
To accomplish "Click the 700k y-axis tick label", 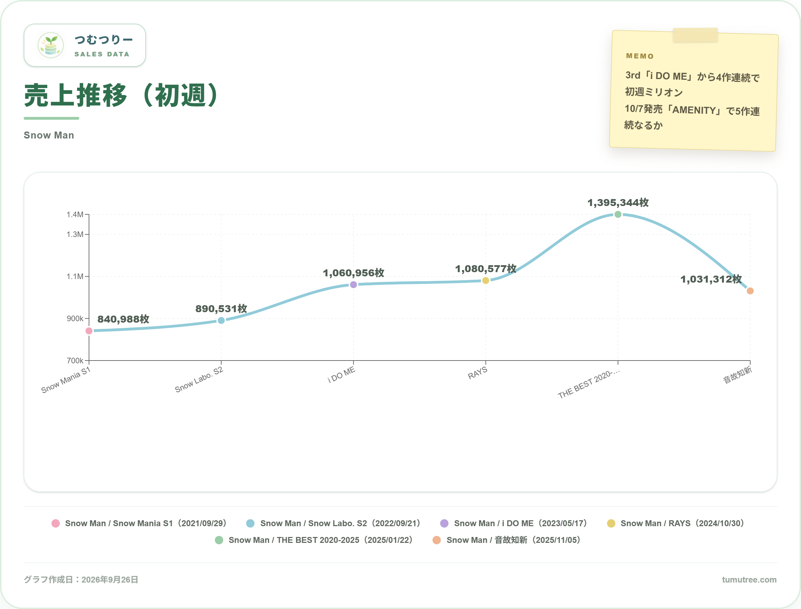I will [75, 361].
